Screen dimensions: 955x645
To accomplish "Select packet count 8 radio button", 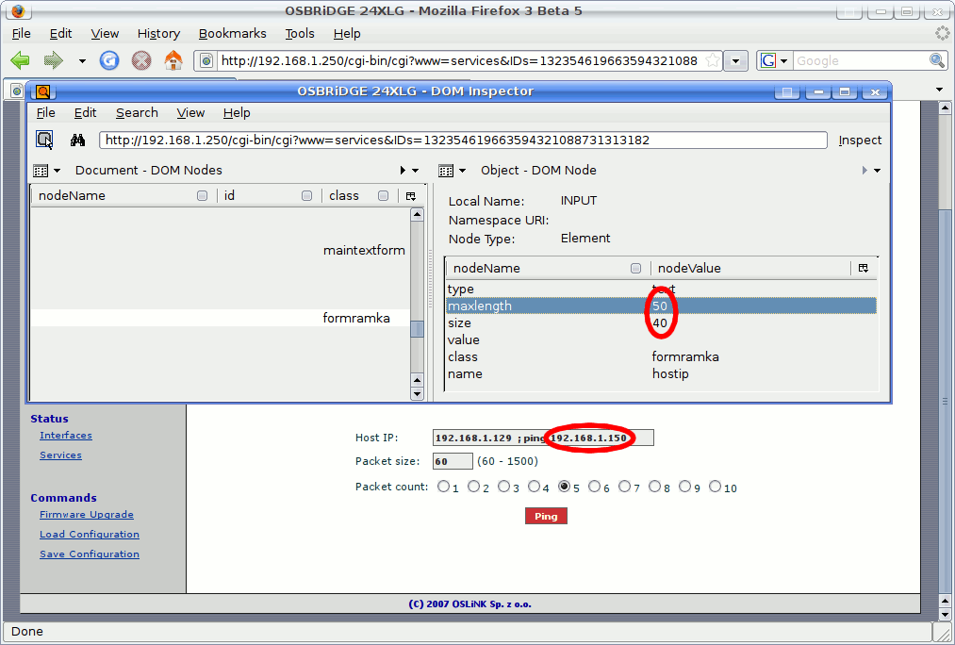I will 654,486.
